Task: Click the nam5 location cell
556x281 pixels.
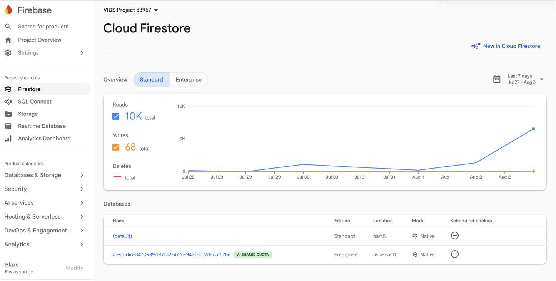Action: [379, 236]
